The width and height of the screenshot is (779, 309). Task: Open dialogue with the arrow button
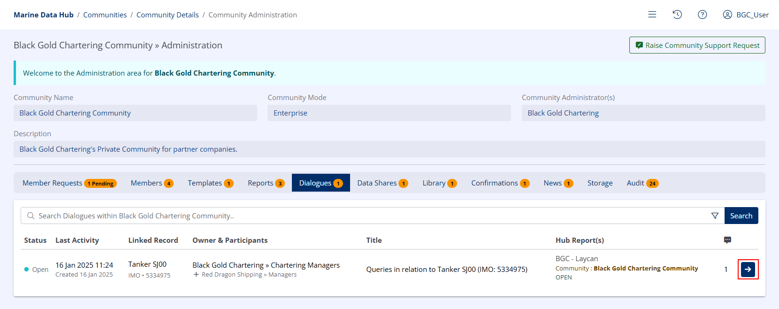[748, 270]
